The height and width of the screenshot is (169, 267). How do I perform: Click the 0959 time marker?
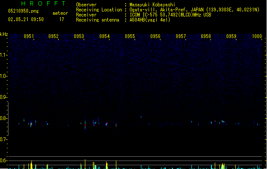pyautogui.click(x=231, y=36)
